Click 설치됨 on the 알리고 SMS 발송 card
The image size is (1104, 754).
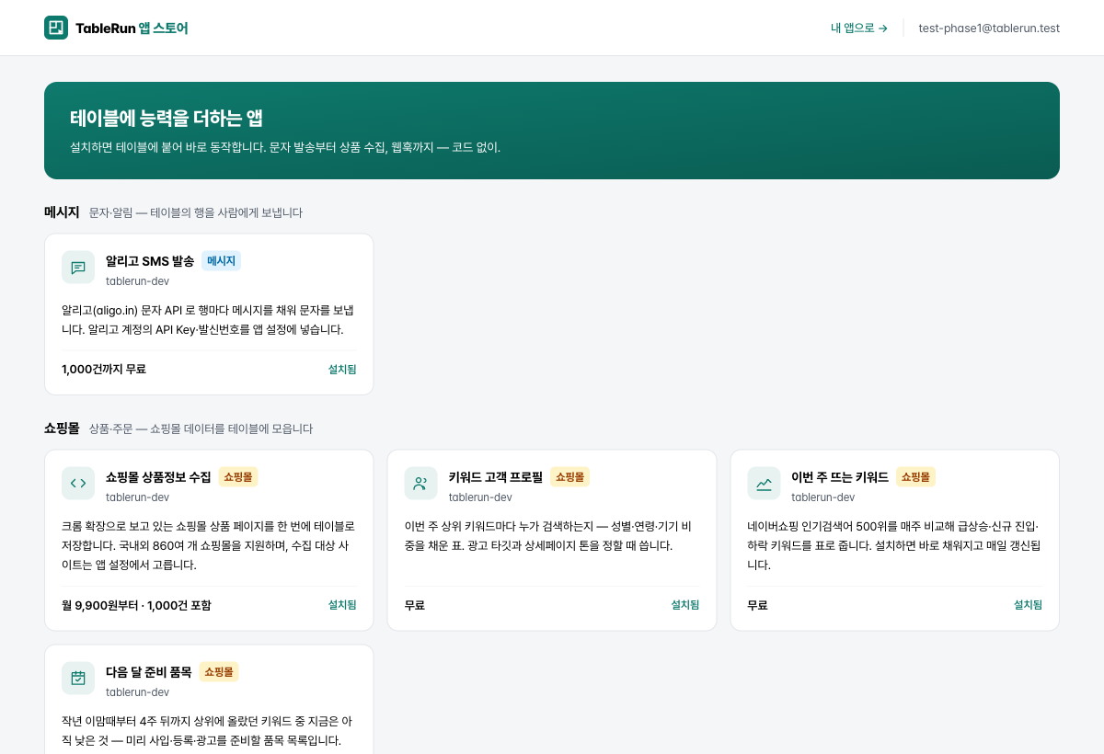[342, 370]
